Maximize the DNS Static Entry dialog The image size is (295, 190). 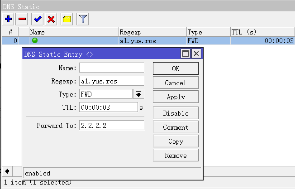pyautogui.click(x=186, y=54)
